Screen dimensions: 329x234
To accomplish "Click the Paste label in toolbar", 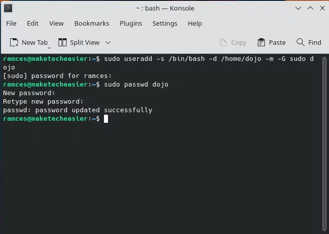I will click(x=277, y=42).
